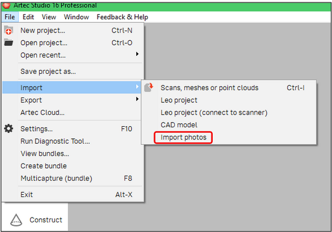Click the Open project folder icon

tap(8, 43)
